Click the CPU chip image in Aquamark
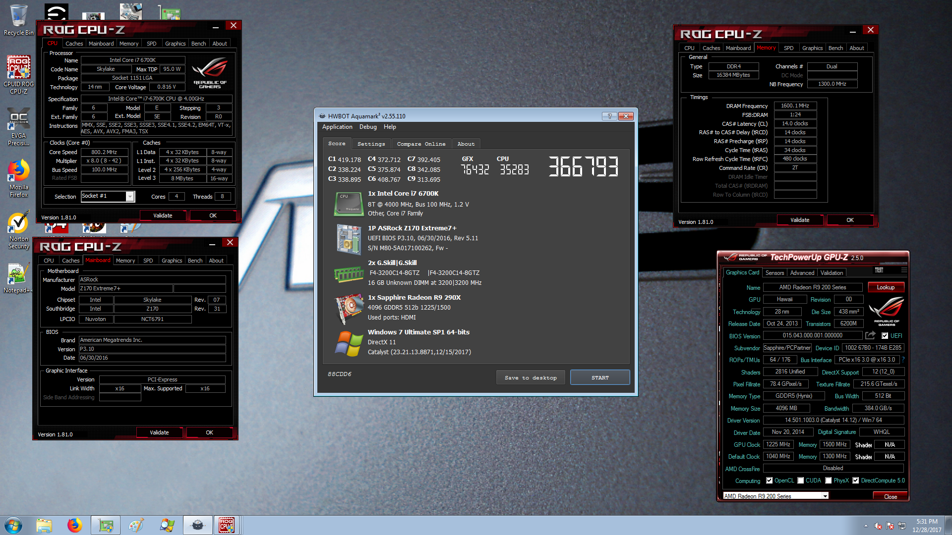The width and height of the screenshot is (952, 535). (349, 204)
